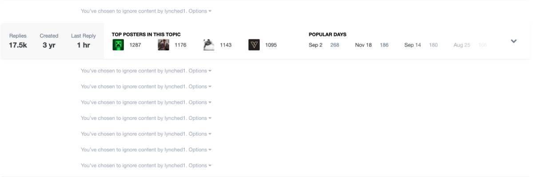Open the man-in-suit avatar poster profile
This screenshot has width=533, height=177.
coord(163,45)
